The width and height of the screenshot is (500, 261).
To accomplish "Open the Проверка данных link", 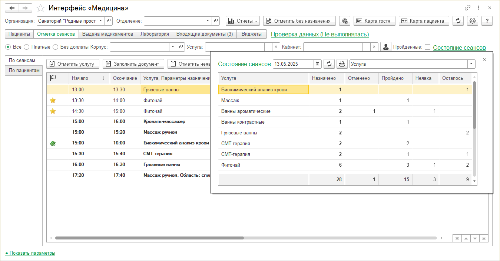I will (x=319, y=35).
